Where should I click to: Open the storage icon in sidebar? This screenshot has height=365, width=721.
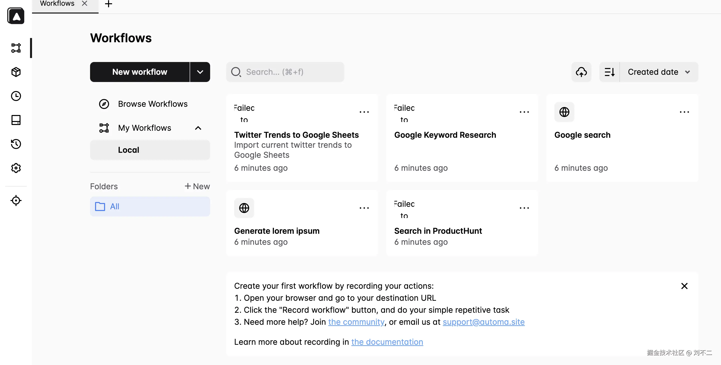16,120
